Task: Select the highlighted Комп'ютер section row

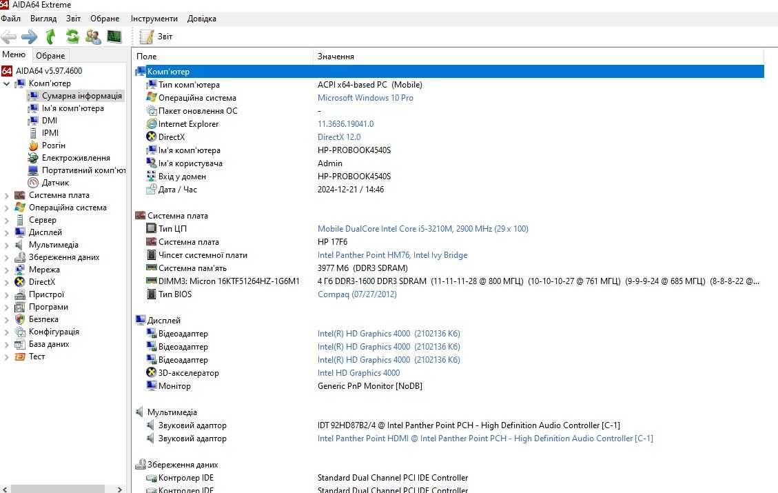Action: pyautogui.click(x=449, y=72)
